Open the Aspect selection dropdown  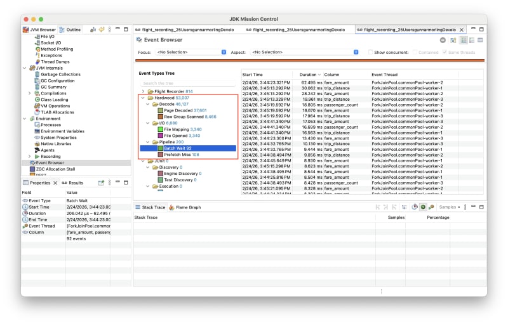[304, 52]
